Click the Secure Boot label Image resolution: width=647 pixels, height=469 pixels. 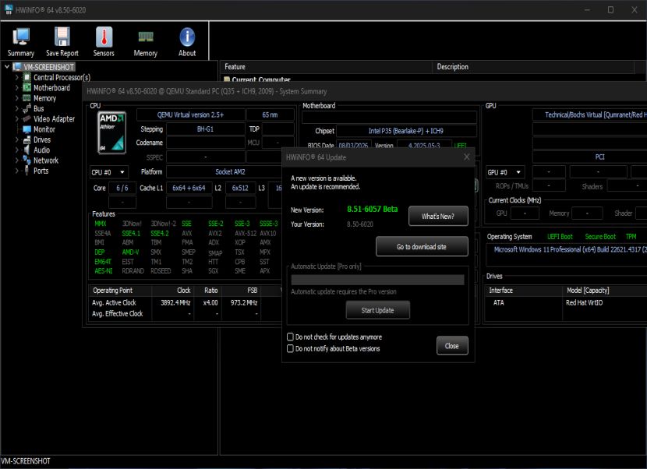[600, 237]
